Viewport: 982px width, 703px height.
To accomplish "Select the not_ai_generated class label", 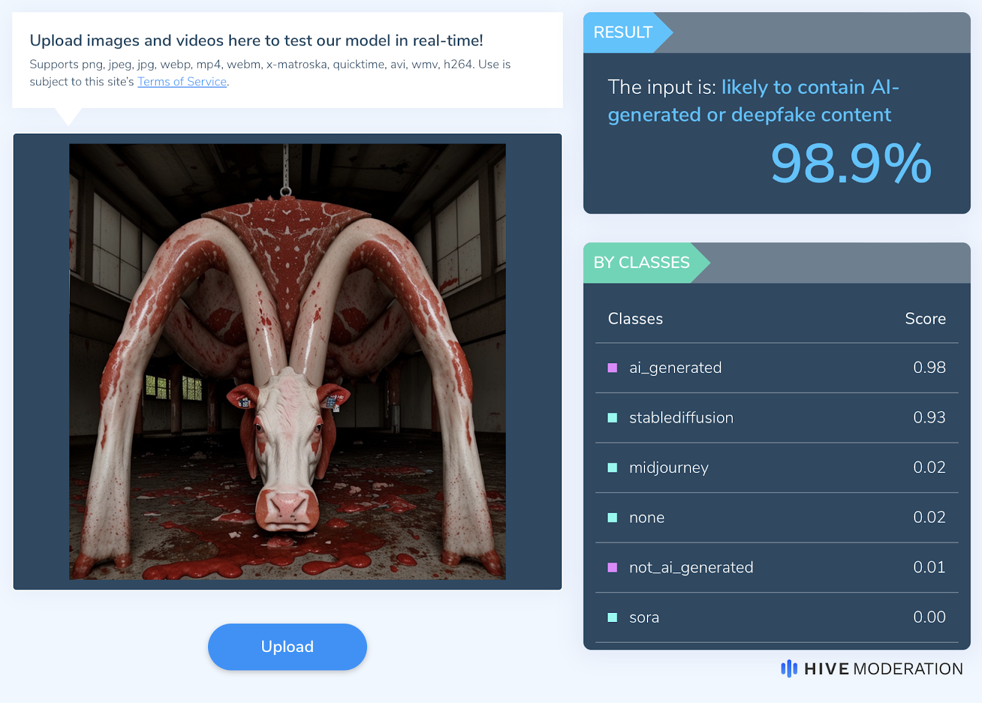I will click(691, 567).
